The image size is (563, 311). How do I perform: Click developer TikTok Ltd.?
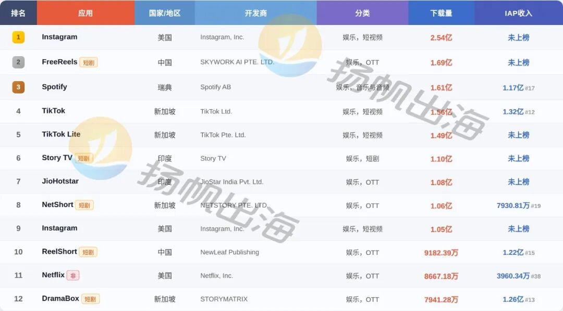(x=216, y=111)
